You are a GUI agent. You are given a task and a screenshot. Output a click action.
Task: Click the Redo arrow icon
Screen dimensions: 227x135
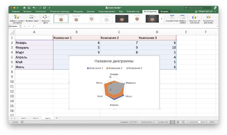pyautogui.click(x=40, y=8)
